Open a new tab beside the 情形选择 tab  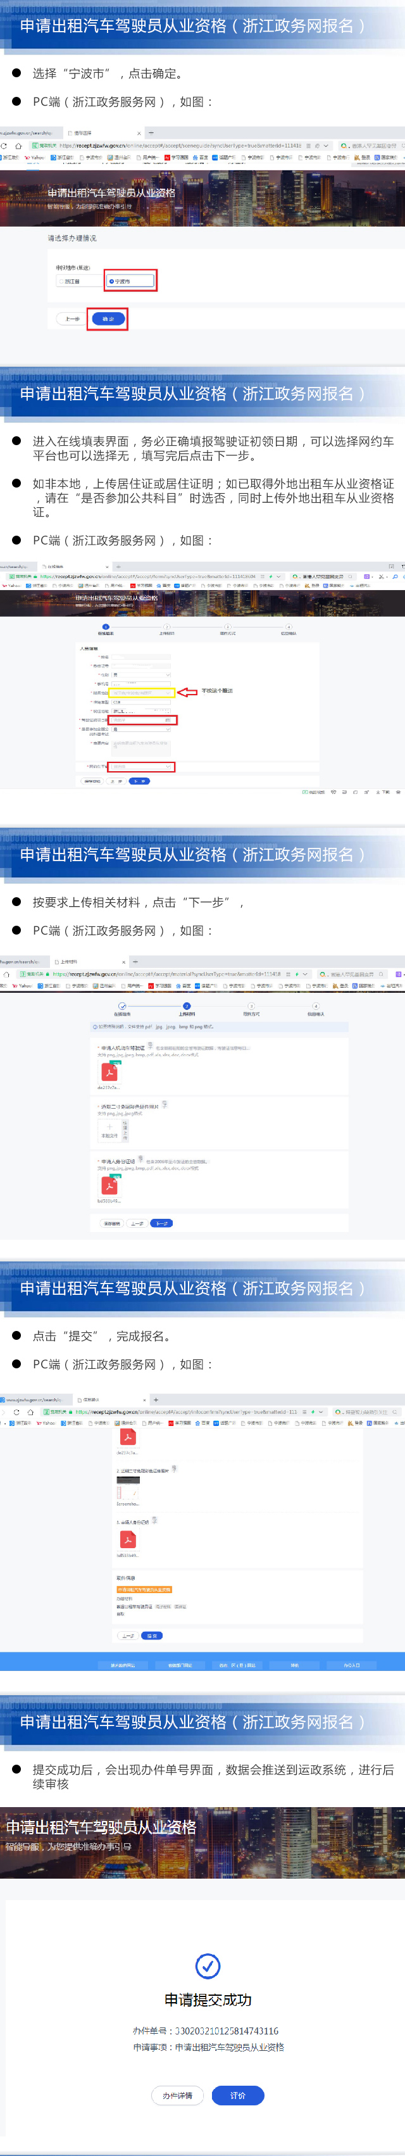pos(151,133)
